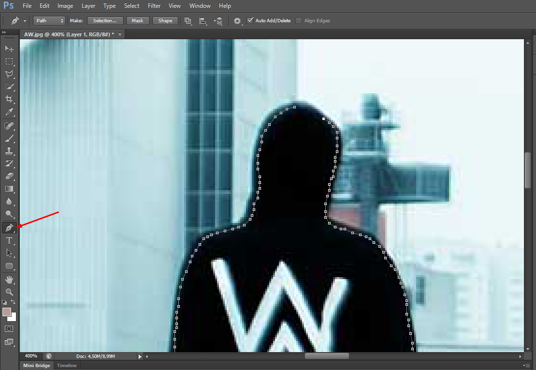Select the Clone Stamp tool
This screenshot has width=536, height=370.
pyautogui.click(x=9, y=151)
